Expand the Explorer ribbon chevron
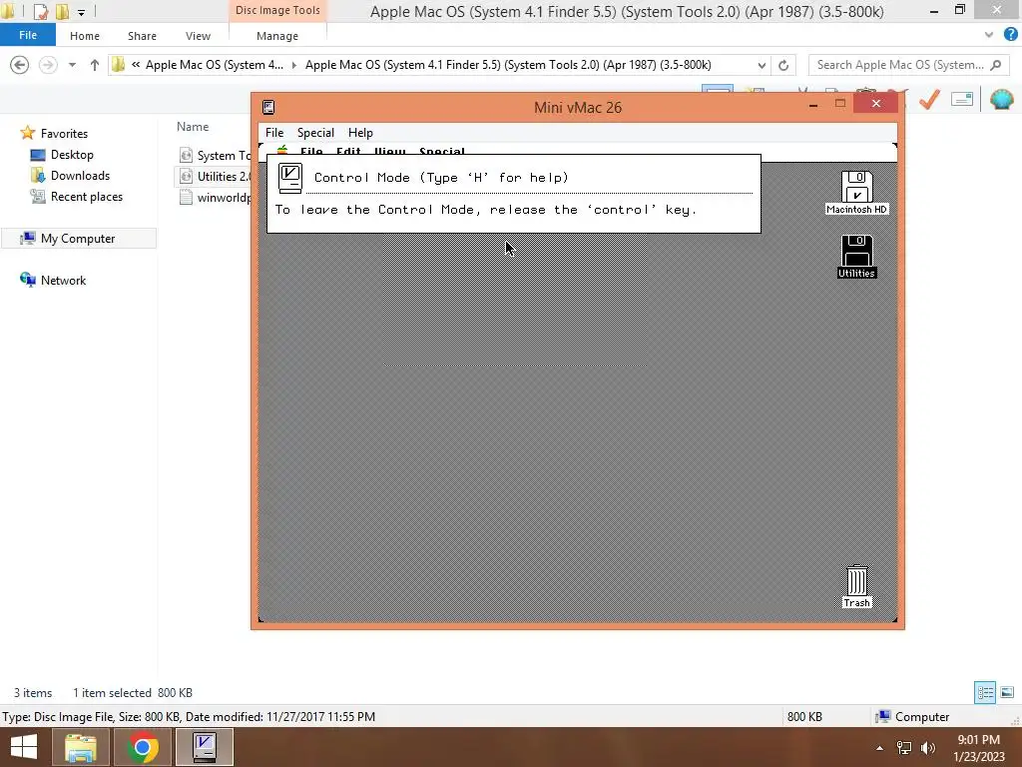The image size is (1022, 767). click(x=989, y=35)
